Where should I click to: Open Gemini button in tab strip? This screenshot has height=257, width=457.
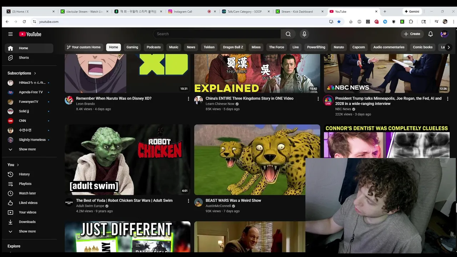tap(412, 11)
